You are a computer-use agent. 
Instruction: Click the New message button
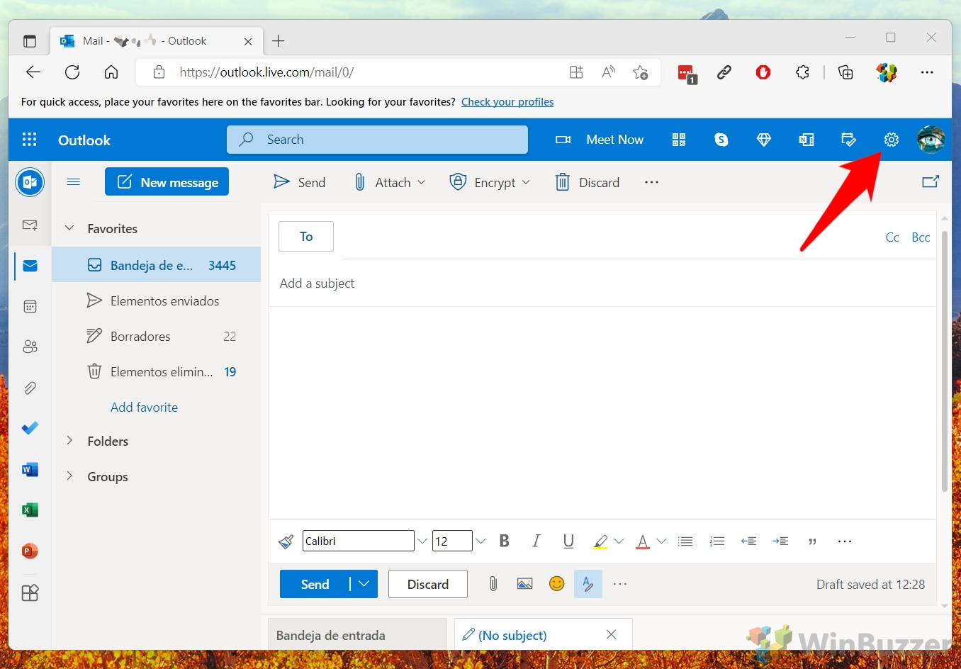167,182
